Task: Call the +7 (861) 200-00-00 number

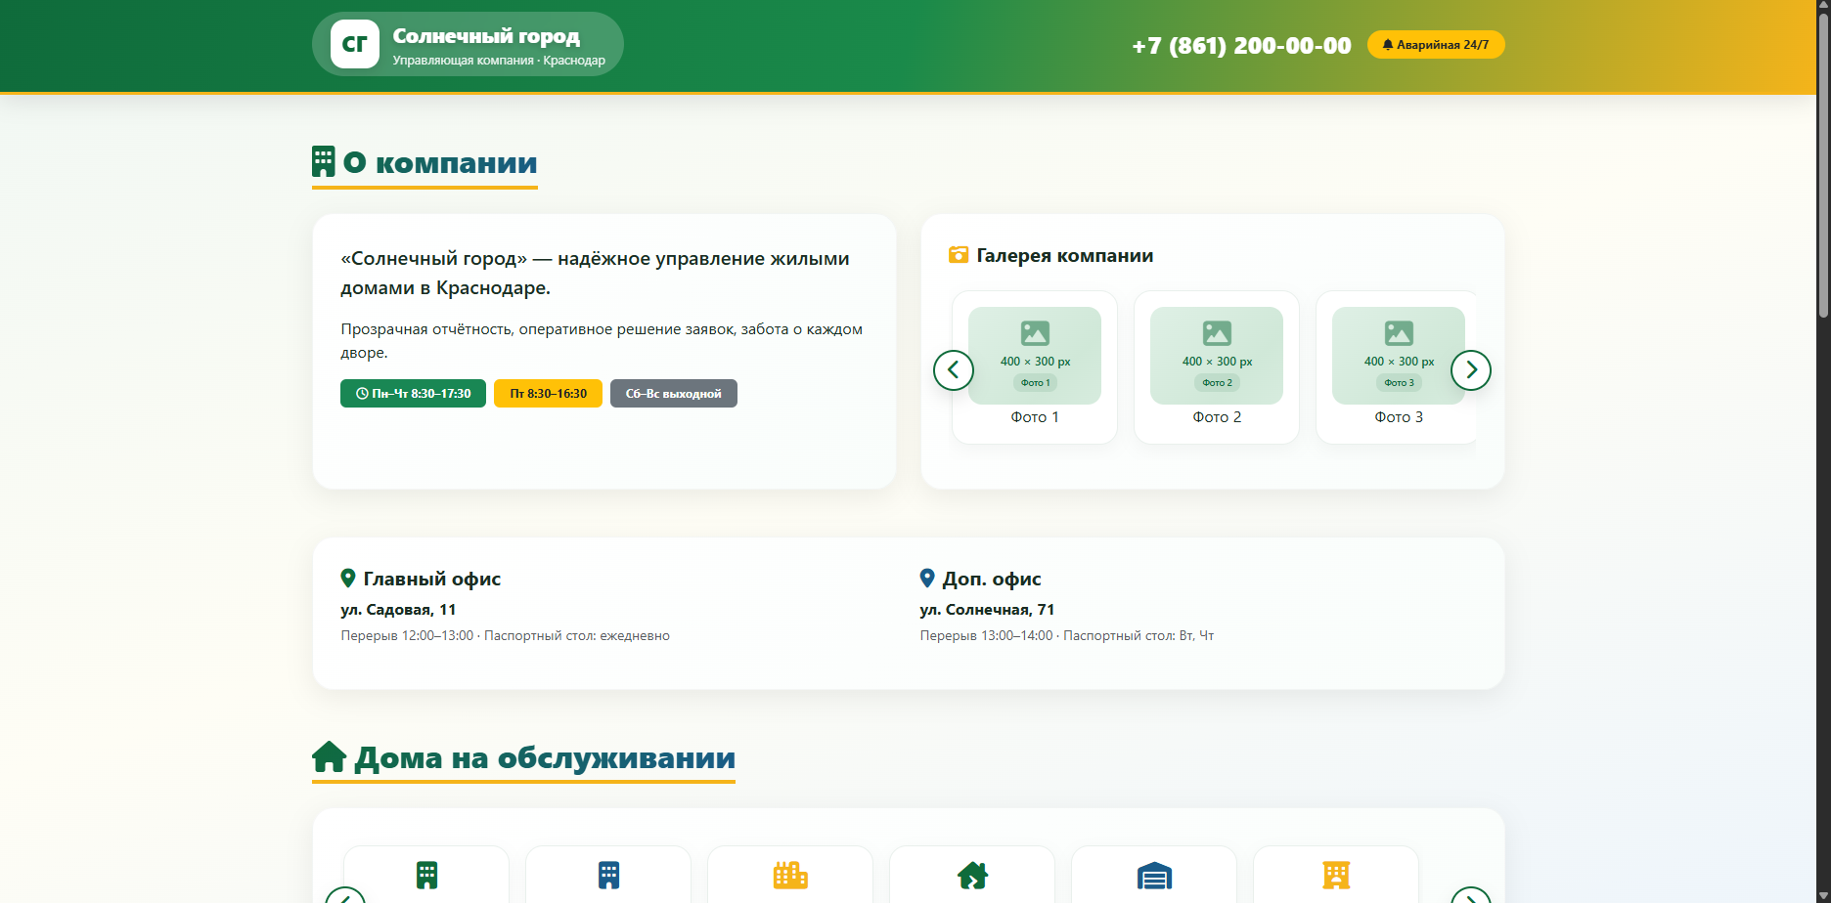Action: click(x=1241, y=45)
